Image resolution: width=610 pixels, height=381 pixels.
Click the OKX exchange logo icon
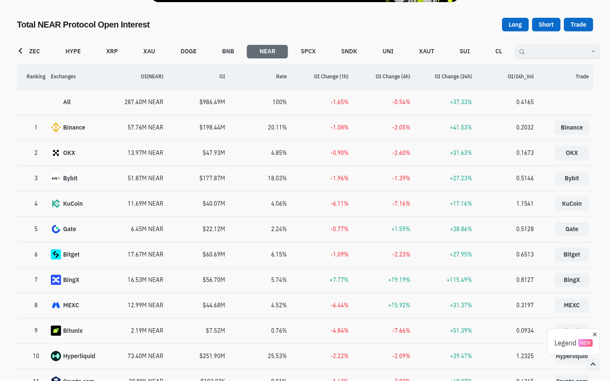click(x=56, y=153)
